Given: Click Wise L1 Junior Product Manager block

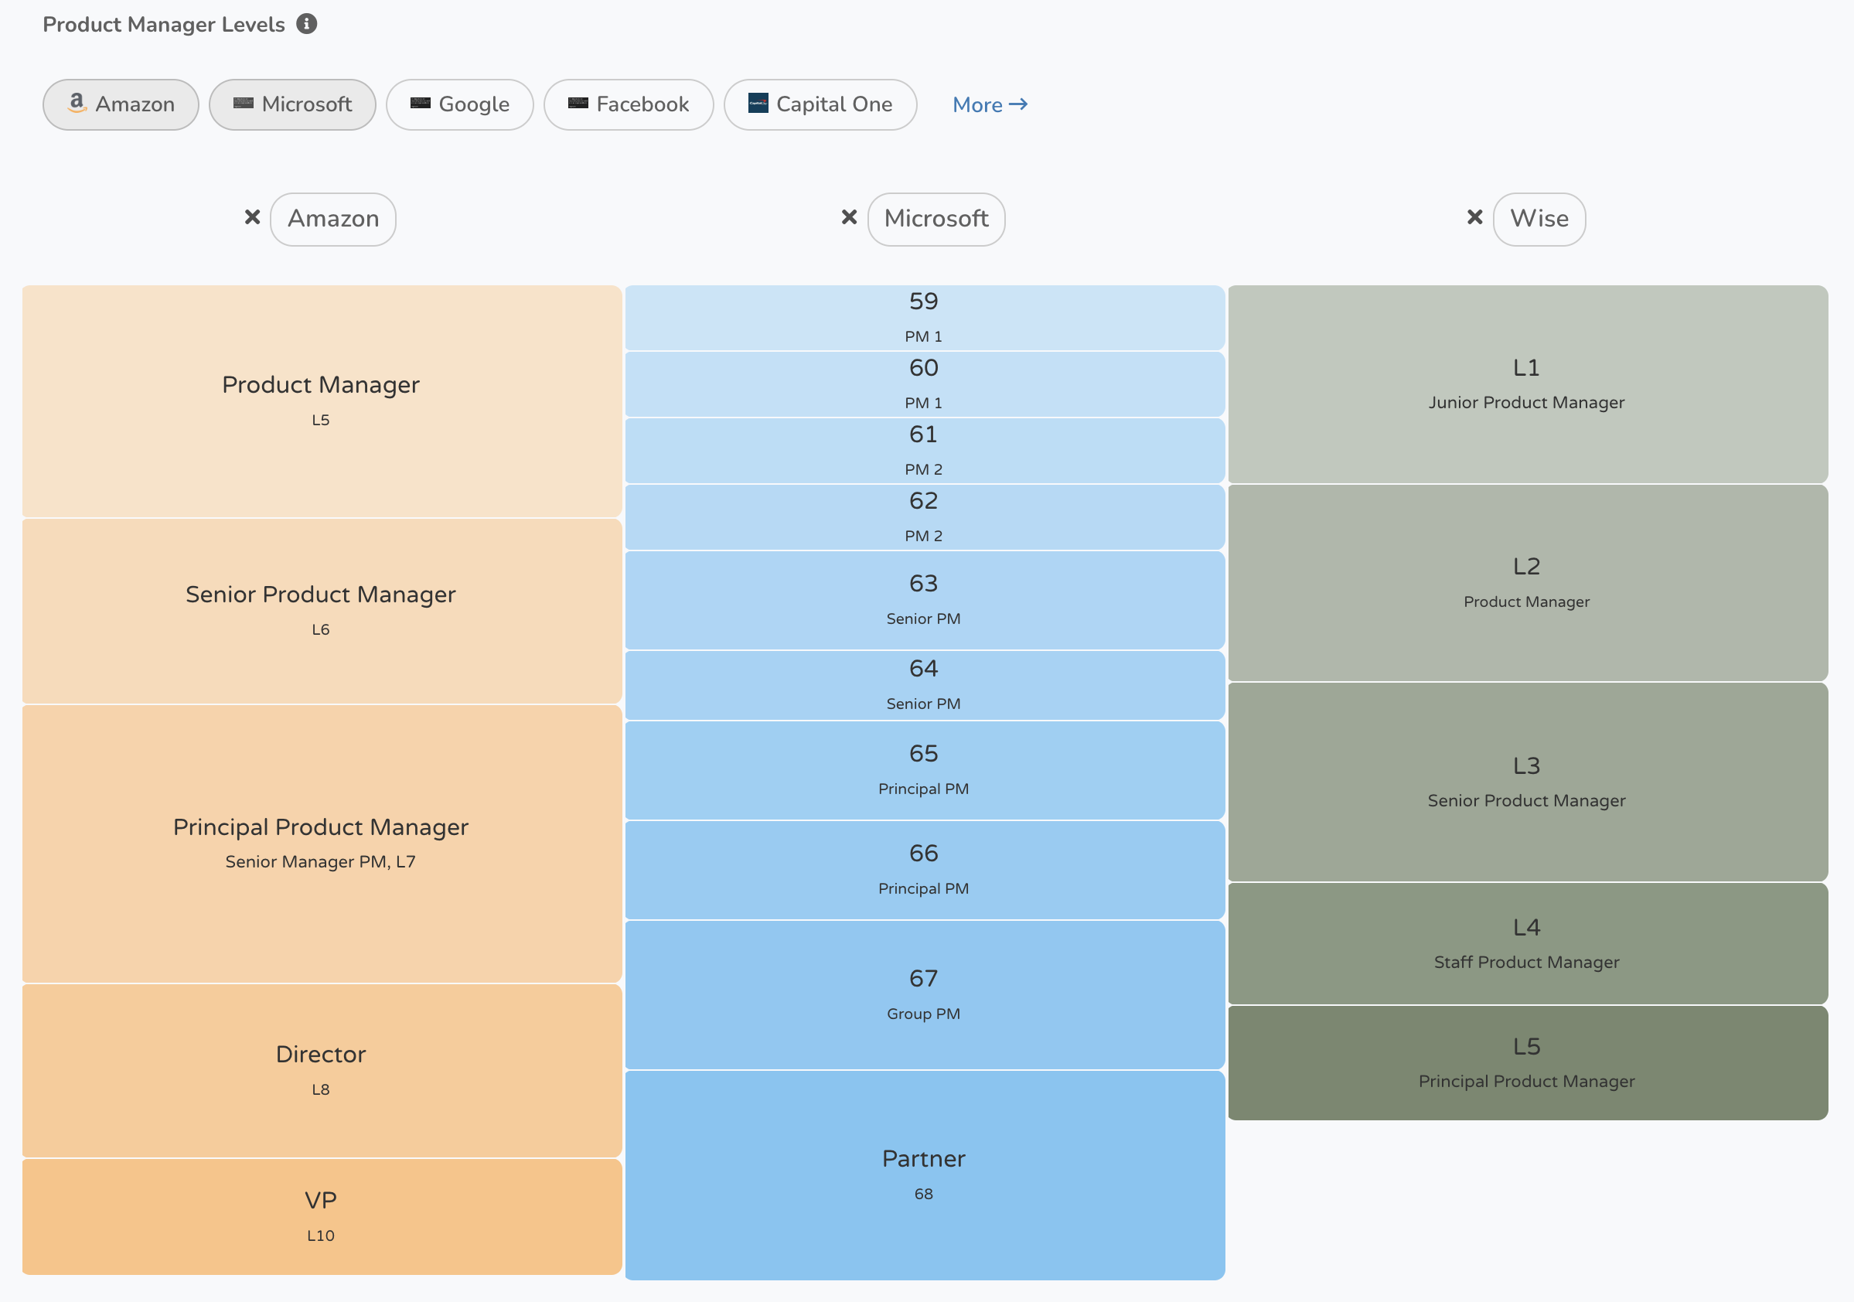Looking at the screenshot, I should [x=1527, y=383].
